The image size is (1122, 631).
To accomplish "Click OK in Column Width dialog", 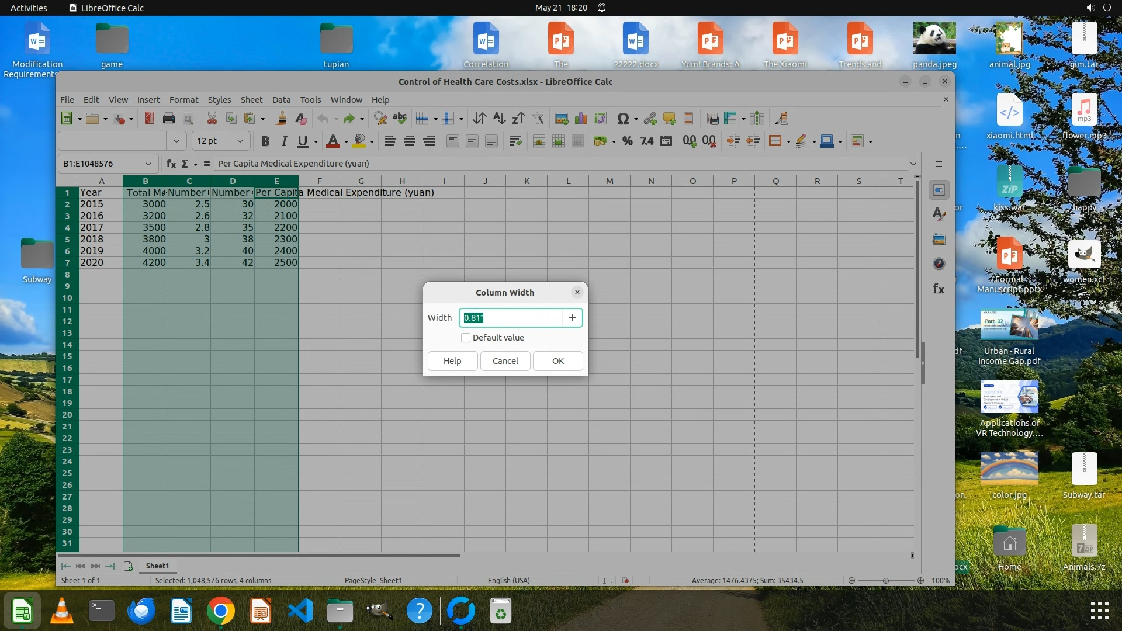I will click(x=557, y=361).
